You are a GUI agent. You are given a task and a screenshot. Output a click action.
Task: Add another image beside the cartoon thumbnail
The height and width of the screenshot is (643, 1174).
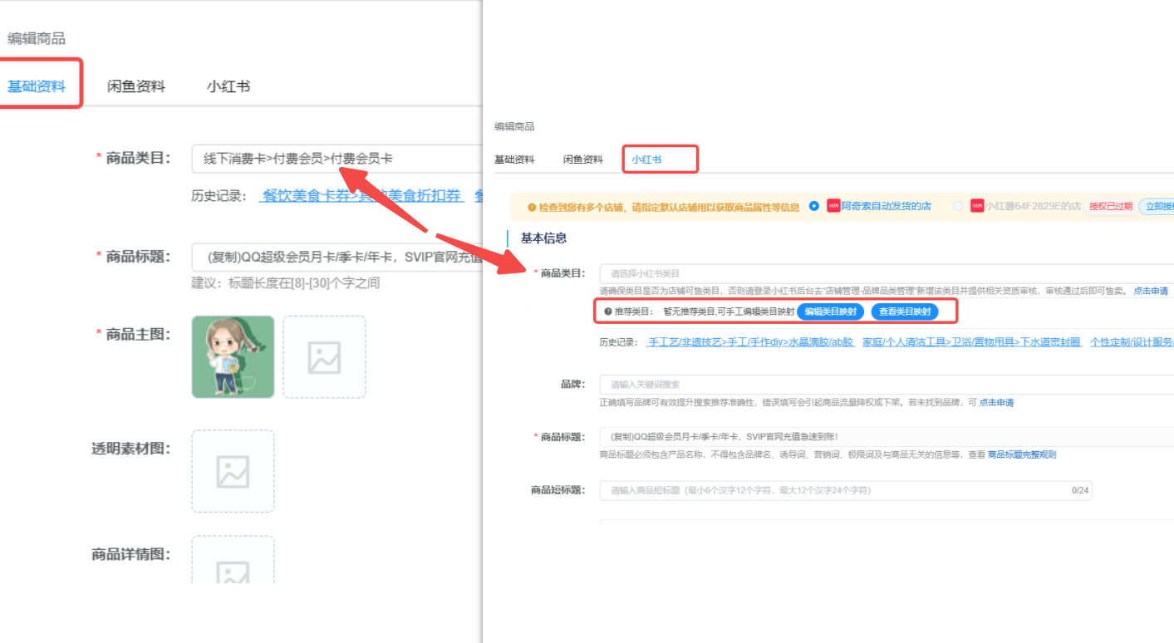click(324, 356)
